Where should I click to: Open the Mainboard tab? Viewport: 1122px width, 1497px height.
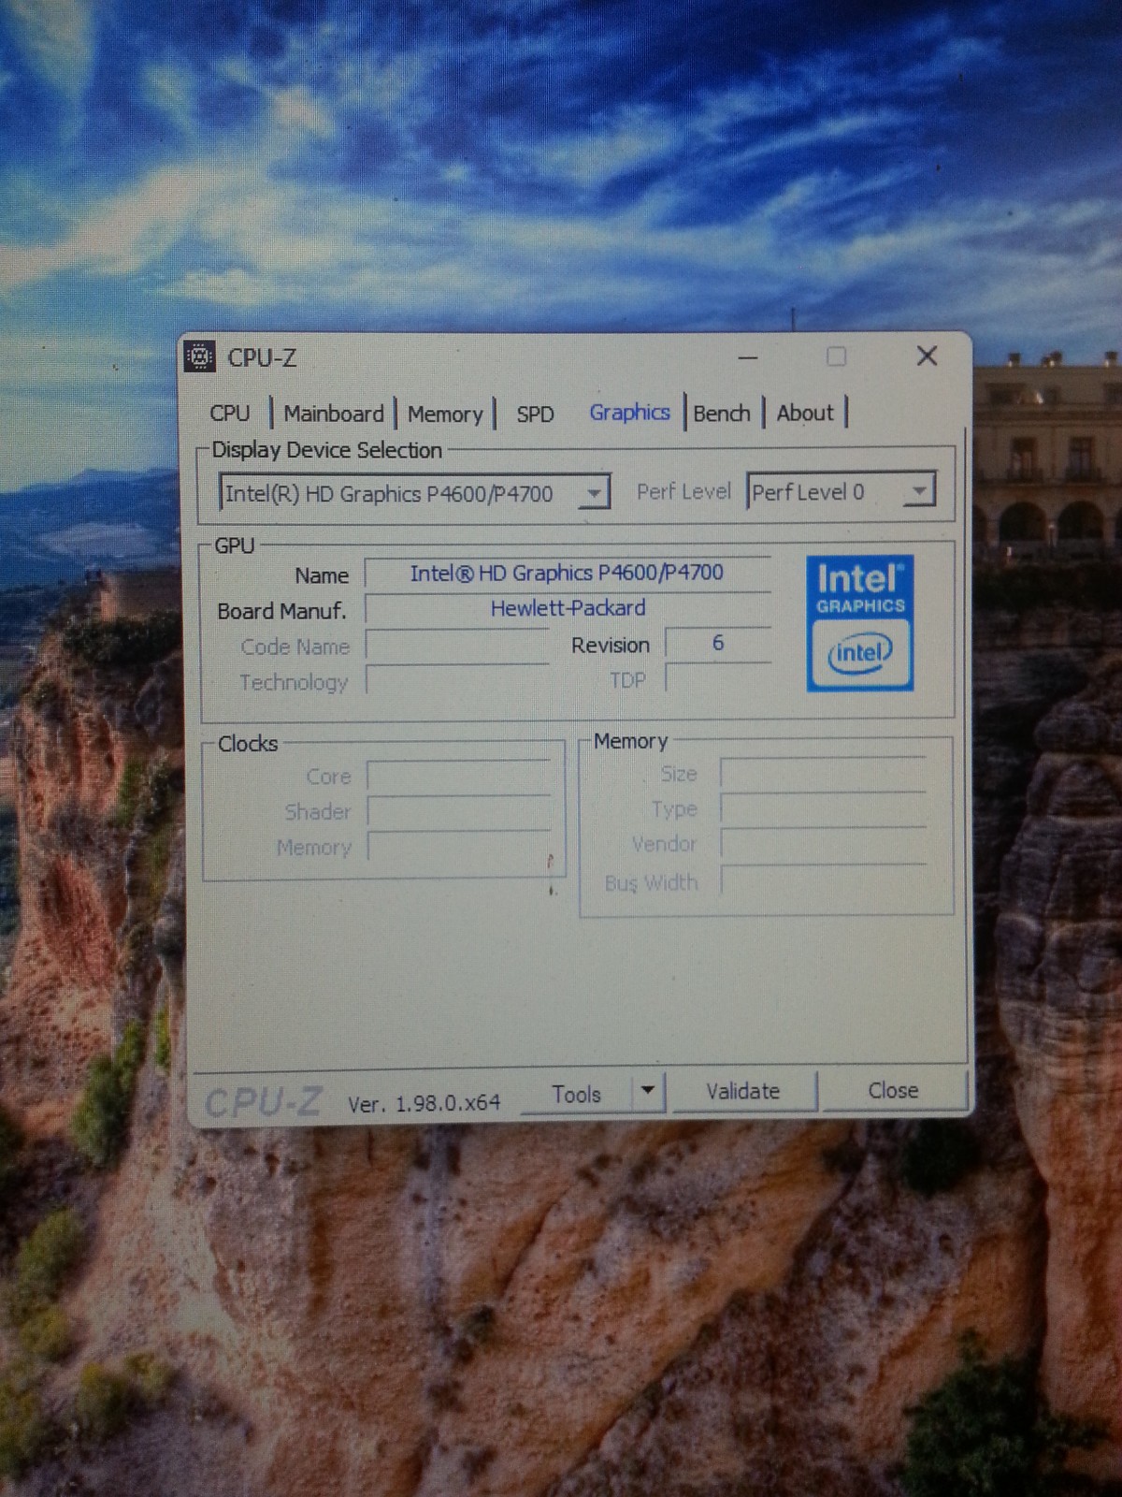click(x=334, y=414)
